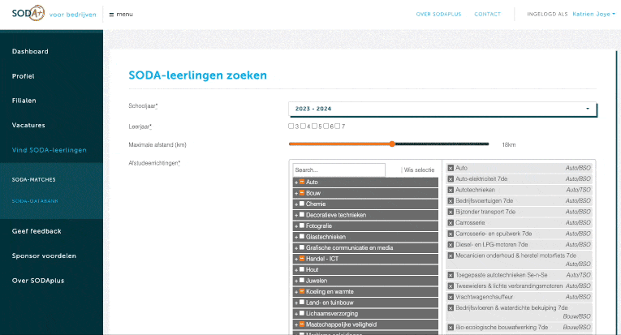Tick the Chemie category checkbox
Viewport: 621px width, 335px height.
(301, 204)
